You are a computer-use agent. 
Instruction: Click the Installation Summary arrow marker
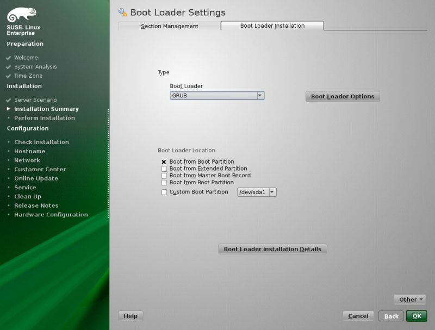[8, 109]
